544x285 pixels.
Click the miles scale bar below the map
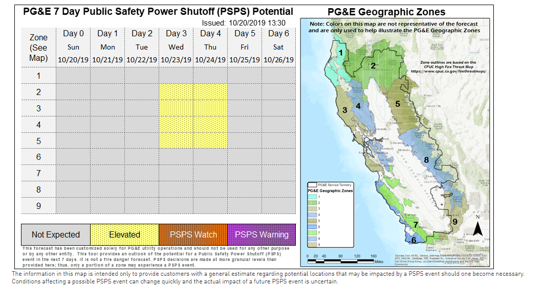coord(344,259)
